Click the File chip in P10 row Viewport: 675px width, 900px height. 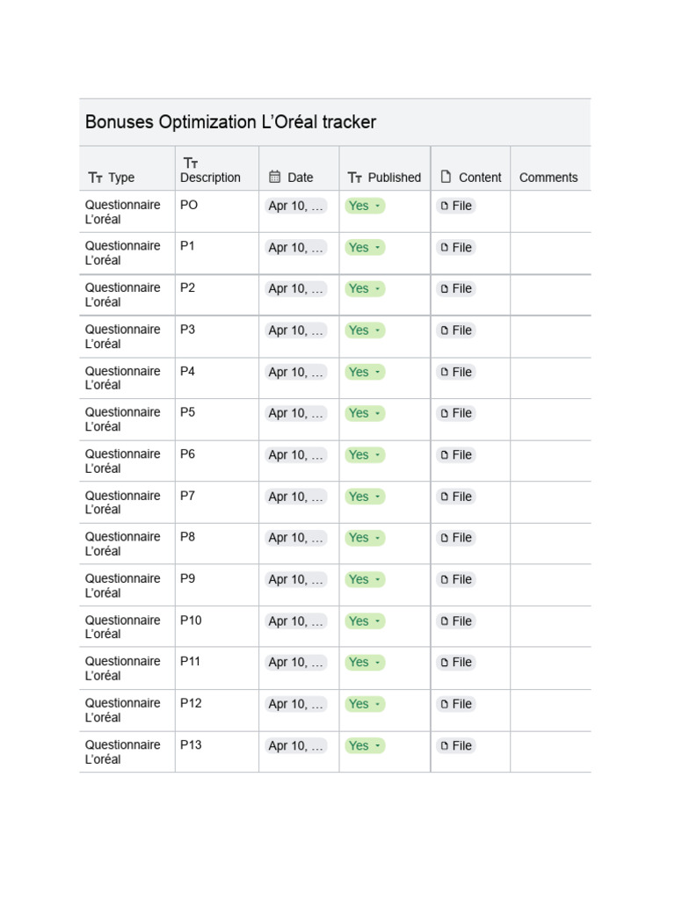click(456, 621)
